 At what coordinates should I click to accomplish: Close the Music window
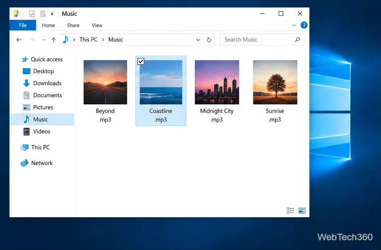pos(300,13)
